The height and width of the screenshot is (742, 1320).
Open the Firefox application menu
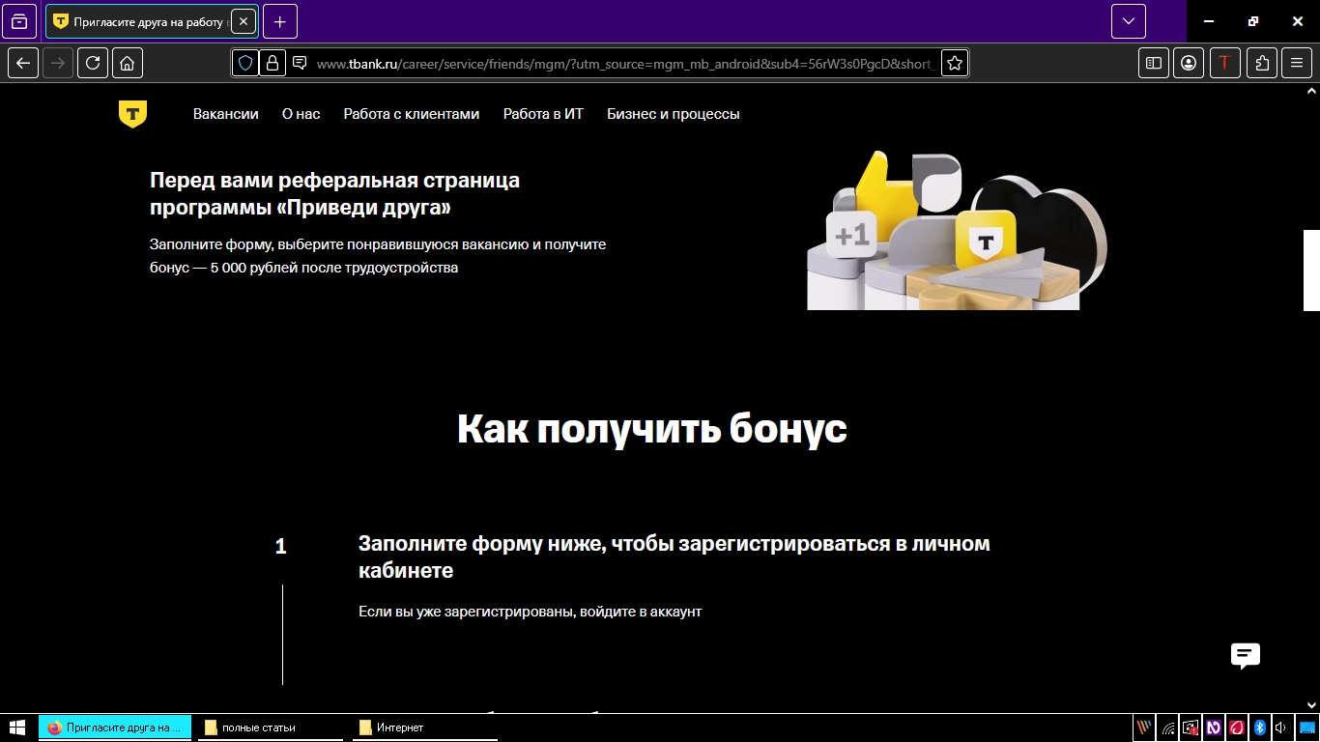coord(1297,63)
